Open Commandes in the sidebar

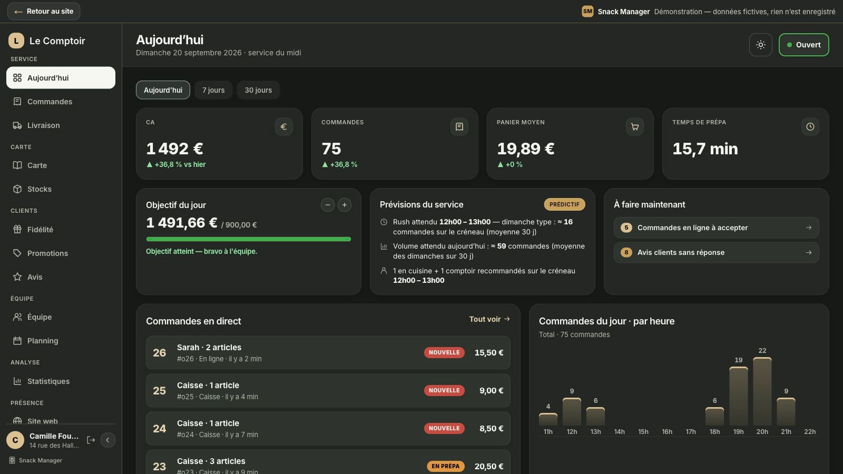tap(61, 102)
